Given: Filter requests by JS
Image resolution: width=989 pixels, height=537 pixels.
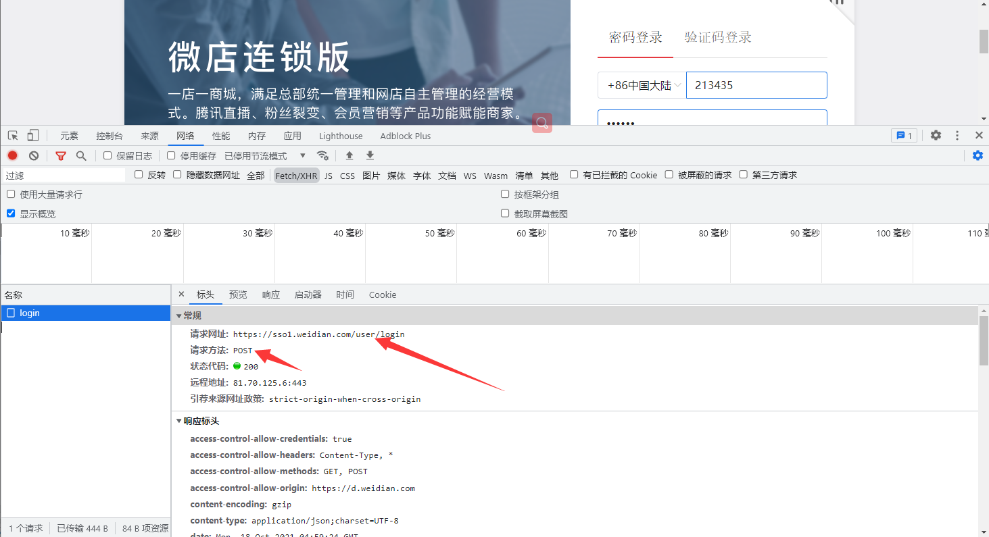Looking at the screenshot, I should (x=329, y=176).
